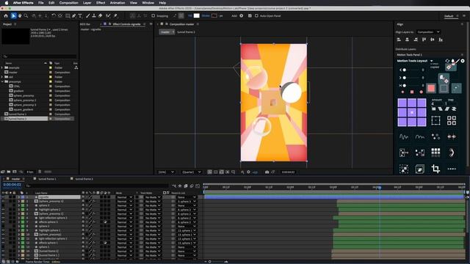The width and height of the screenshot is (470, 264).
Task: Select square_gradient composition in Project panel
Action: coord(23,109)
